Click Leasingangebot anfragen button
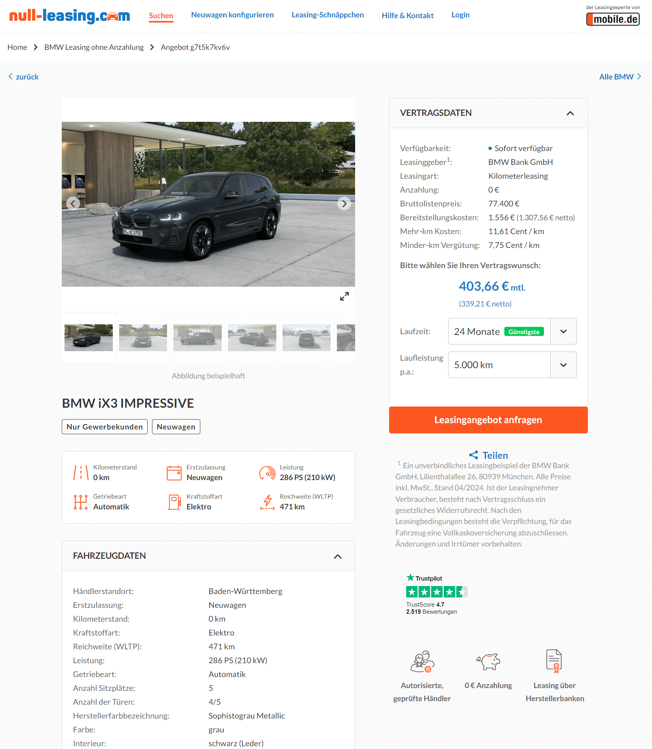The image size is (652, 749). point(488,420)
